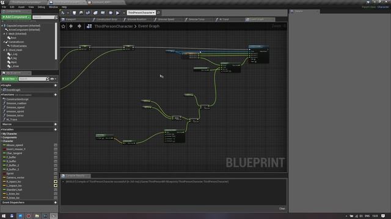This screenshot has width=391, height=219.
Task: Click the Character parent class link
Action: (x=383, y=7)
